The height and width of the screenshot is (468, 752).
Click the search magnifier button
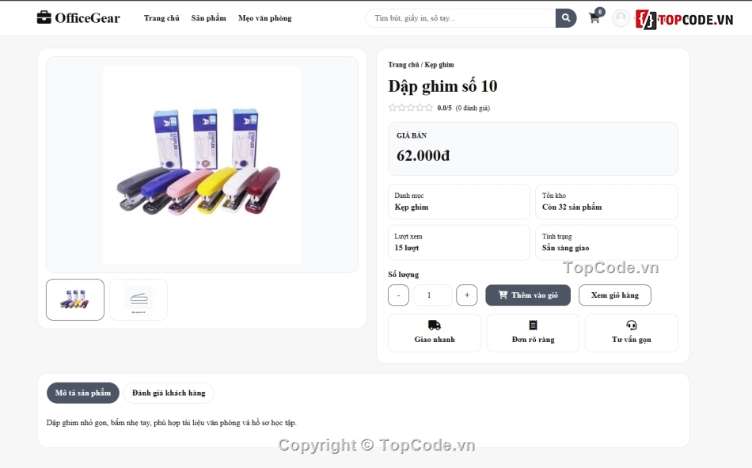[x=566, y=18]
